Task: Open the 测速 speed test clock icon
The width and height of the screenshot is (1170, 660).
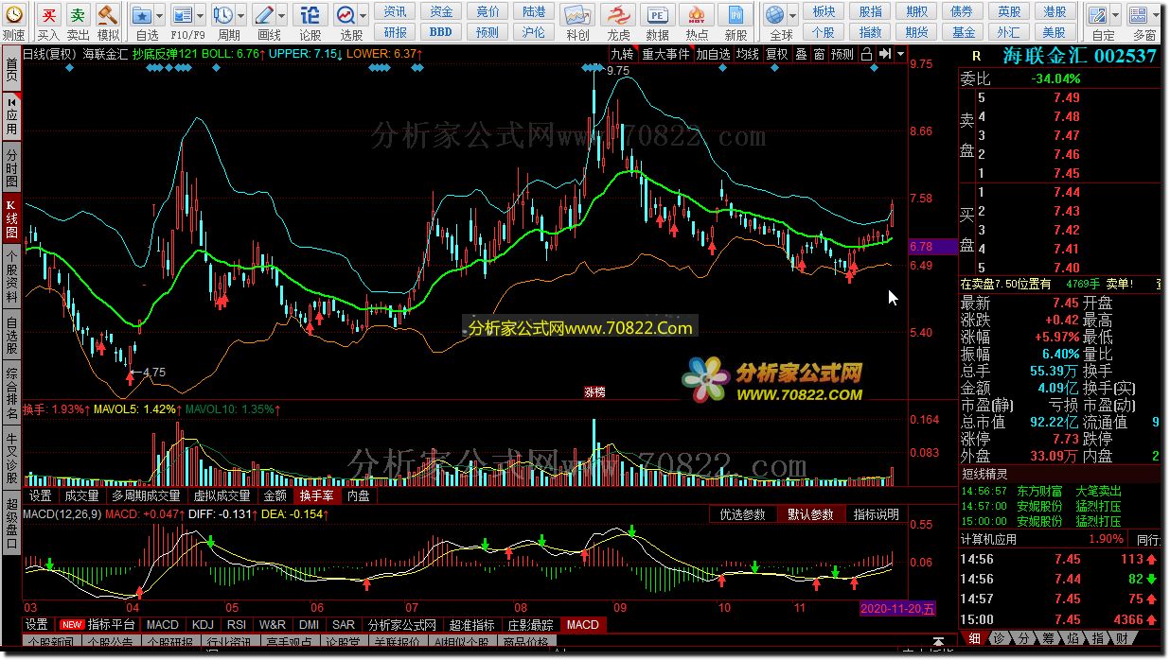Action: point(13,16)
